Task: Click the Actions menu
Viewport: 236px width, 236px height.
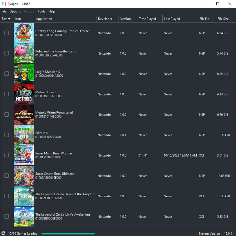Action: click(x=29, y=11)
